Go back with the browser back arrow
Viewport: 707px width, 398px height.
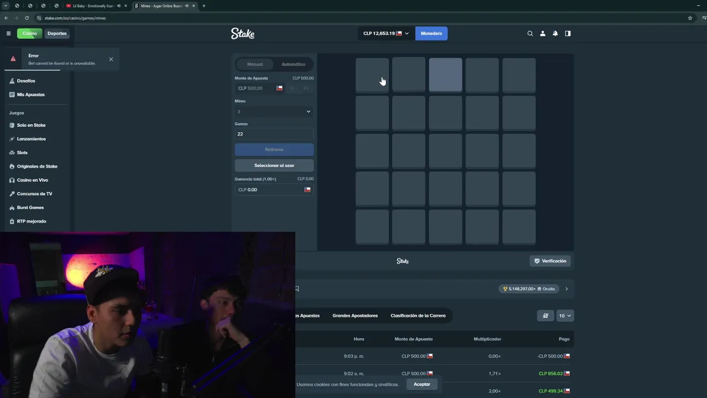click(6, 18)
